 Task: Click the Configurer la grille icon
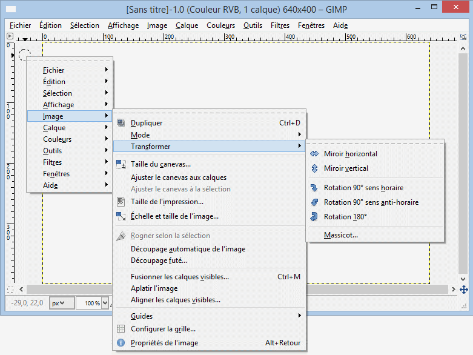121,329
